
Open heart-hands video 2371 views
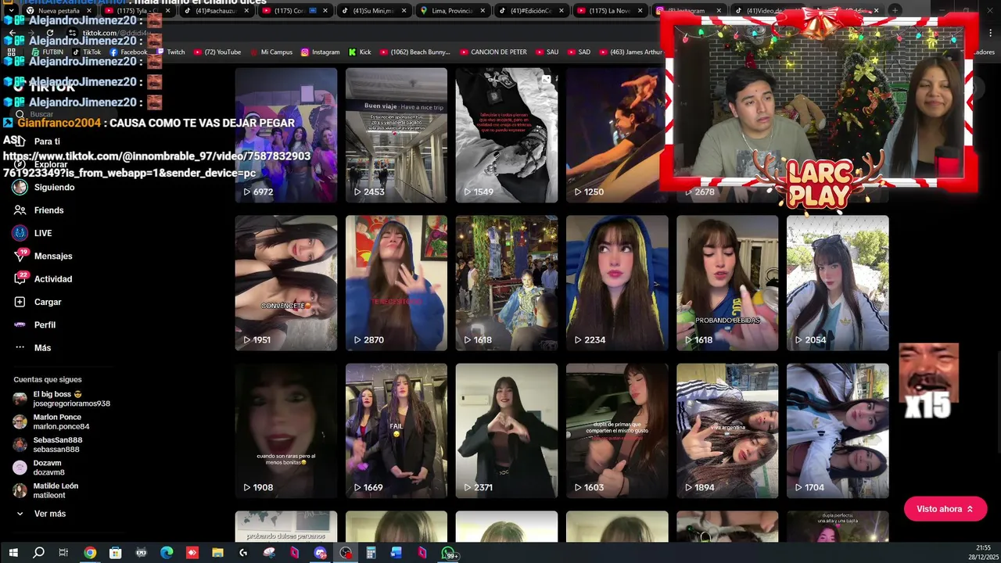tap(507, 431)
